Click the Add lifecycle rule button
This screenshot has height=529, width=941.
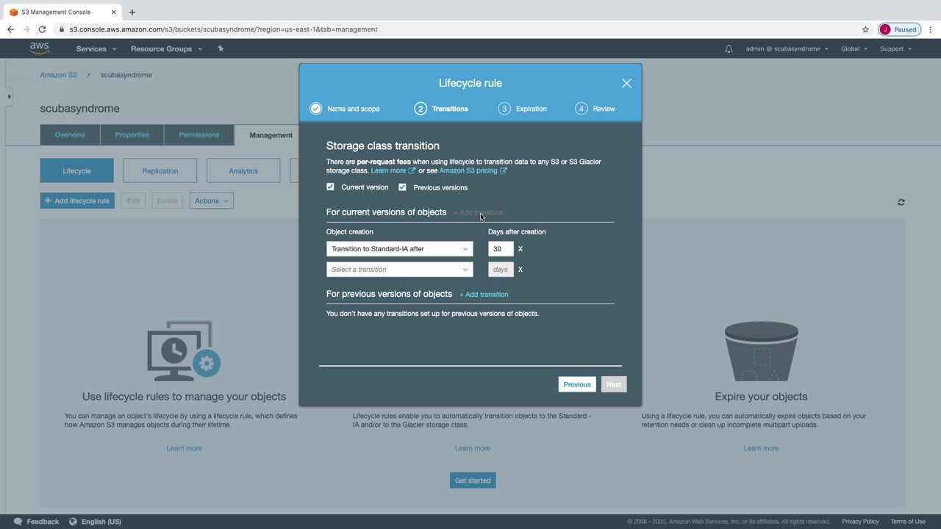[77, 201]
